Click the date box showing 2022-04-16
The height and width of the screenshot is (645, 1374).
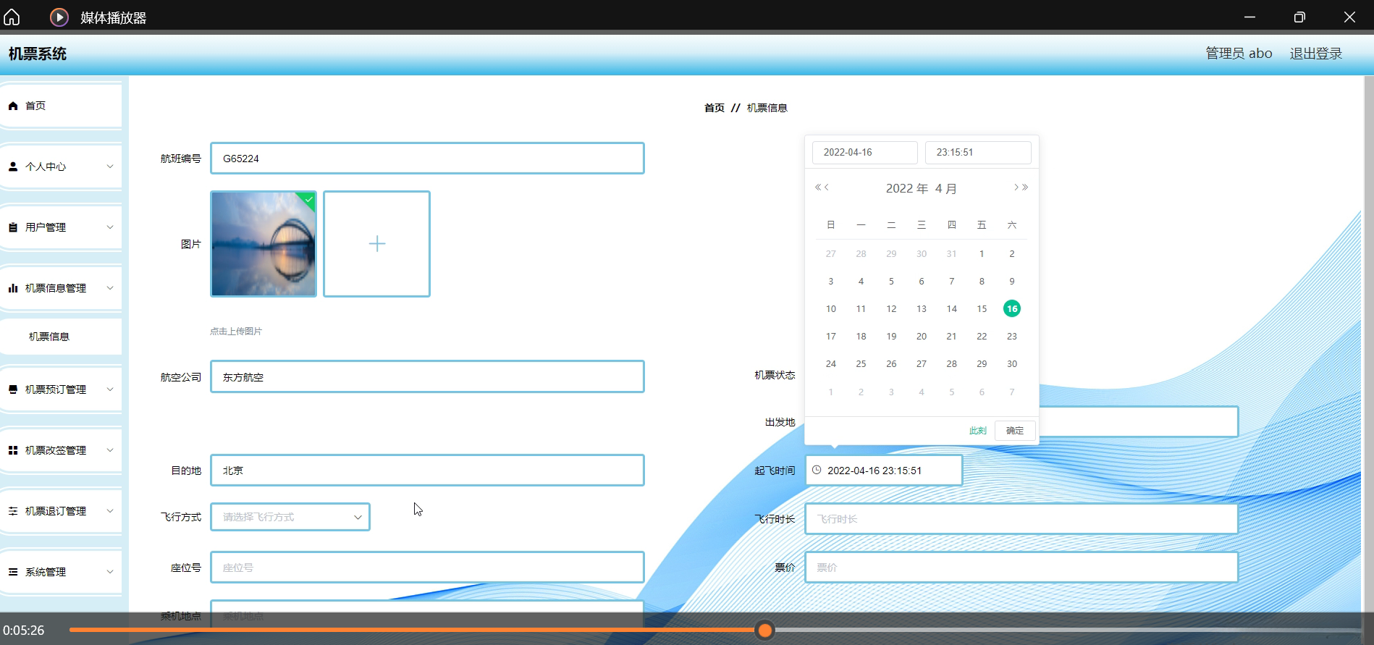pos(865,153)
